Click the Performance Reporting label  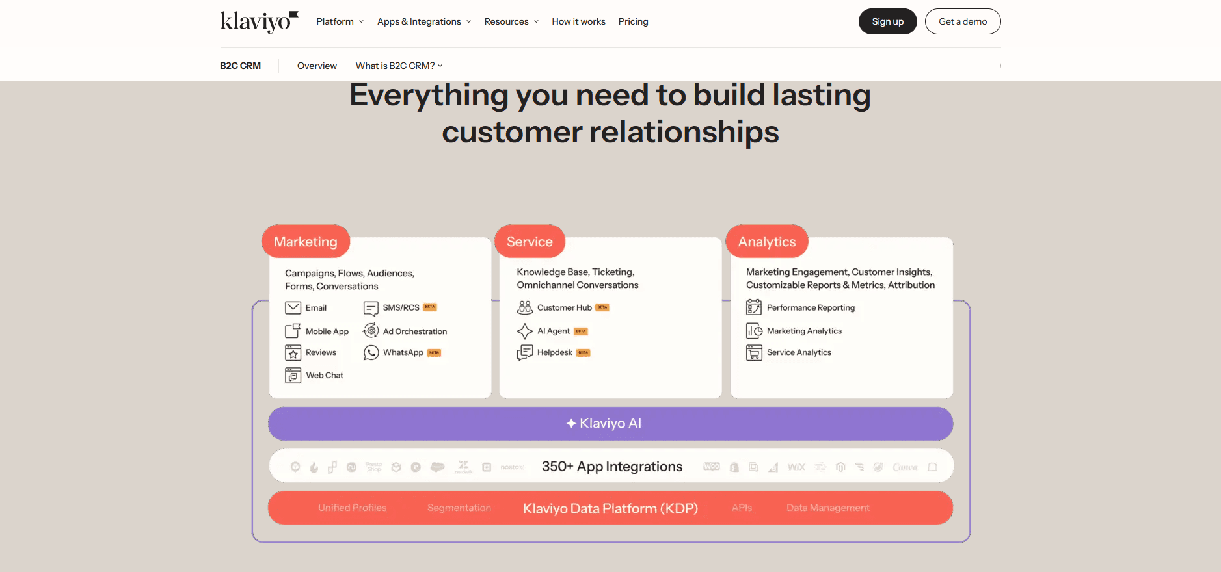point(811,307)
